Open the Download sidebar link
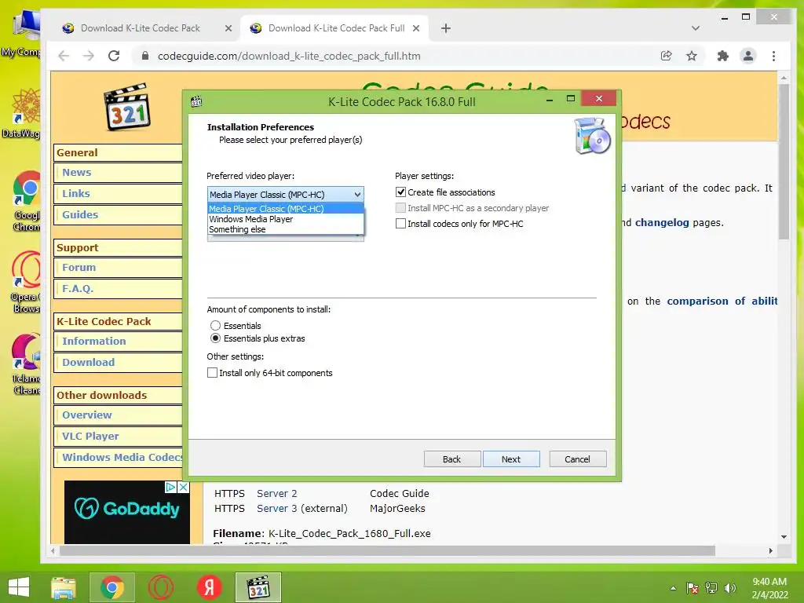Viewport: 804px width, 603px height. (x=88, y=362)
